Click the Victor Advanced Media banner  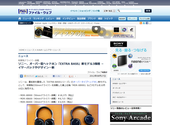85,32
